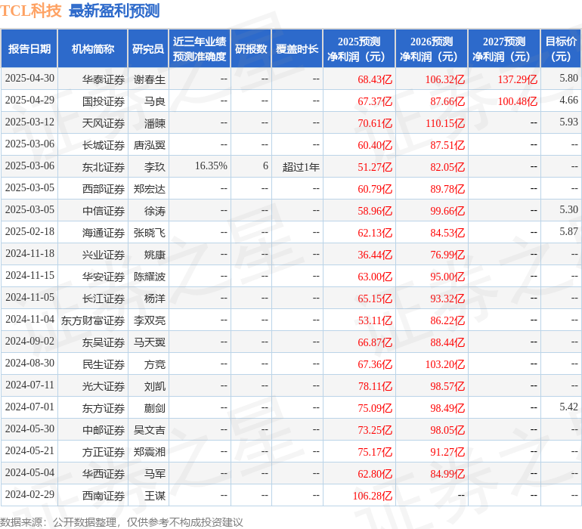Click the 106.28亿 forecast value
Image resolution: width=582 pixels, height=529 pixels.
tap(373, 496)
